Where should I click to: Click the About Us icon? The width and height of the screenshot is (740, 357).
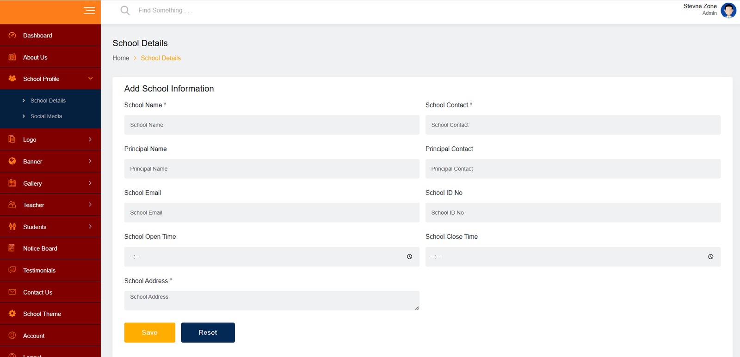12,57
